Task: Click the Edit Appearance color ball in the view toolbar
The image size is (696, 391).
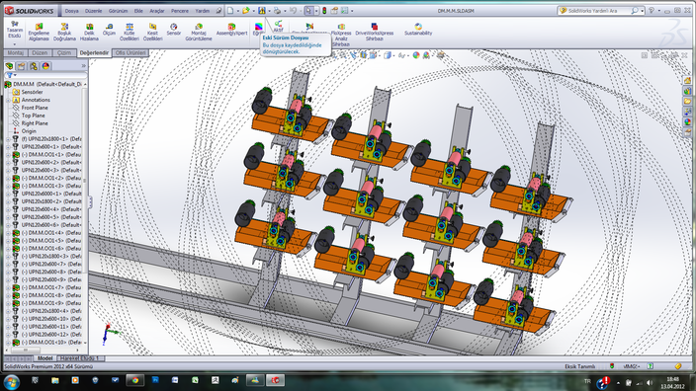Action: pos(416,55)
